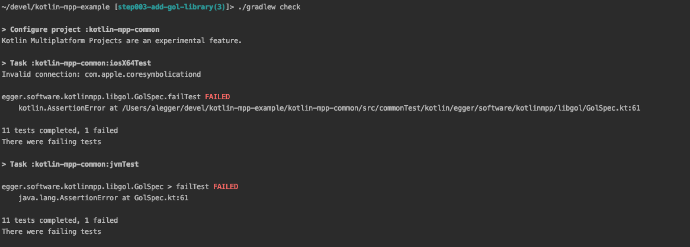Click the last There were failing tests line
The height and width of the screenshot is (247, 690).
[51, 232]
